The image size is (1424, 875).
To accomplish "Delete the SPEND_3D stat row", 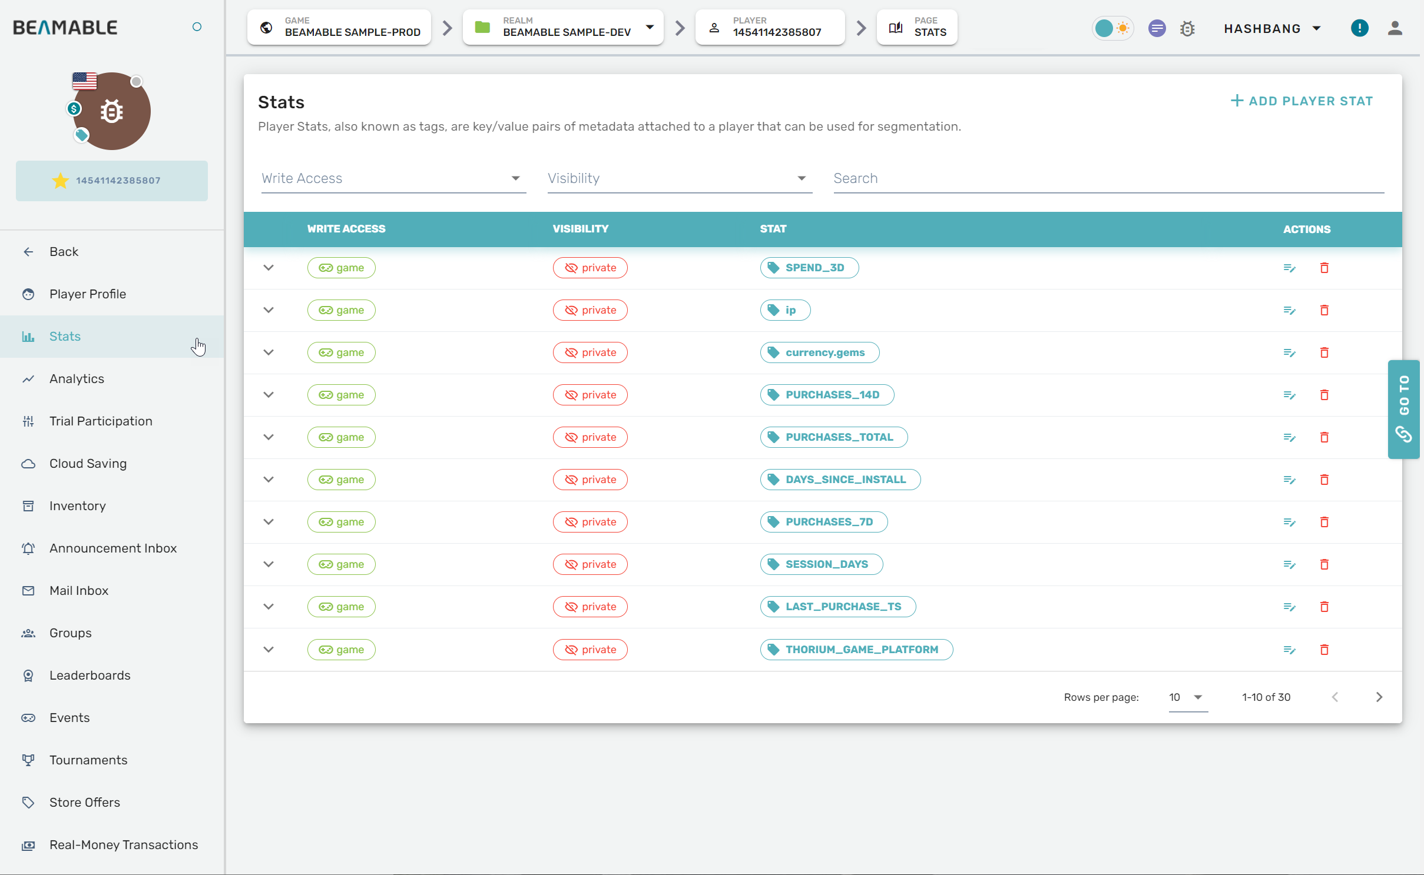I will 1324,268.
